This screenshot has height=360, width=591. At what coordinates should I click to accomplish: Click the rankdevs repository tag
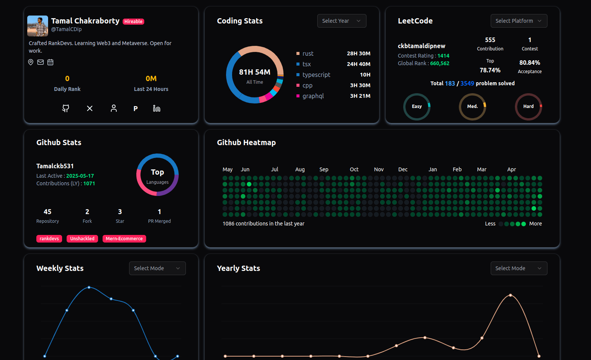tap(49, 239)
